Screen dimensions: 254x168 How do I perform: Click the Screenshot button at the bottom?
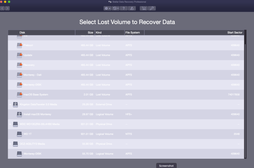166,166
